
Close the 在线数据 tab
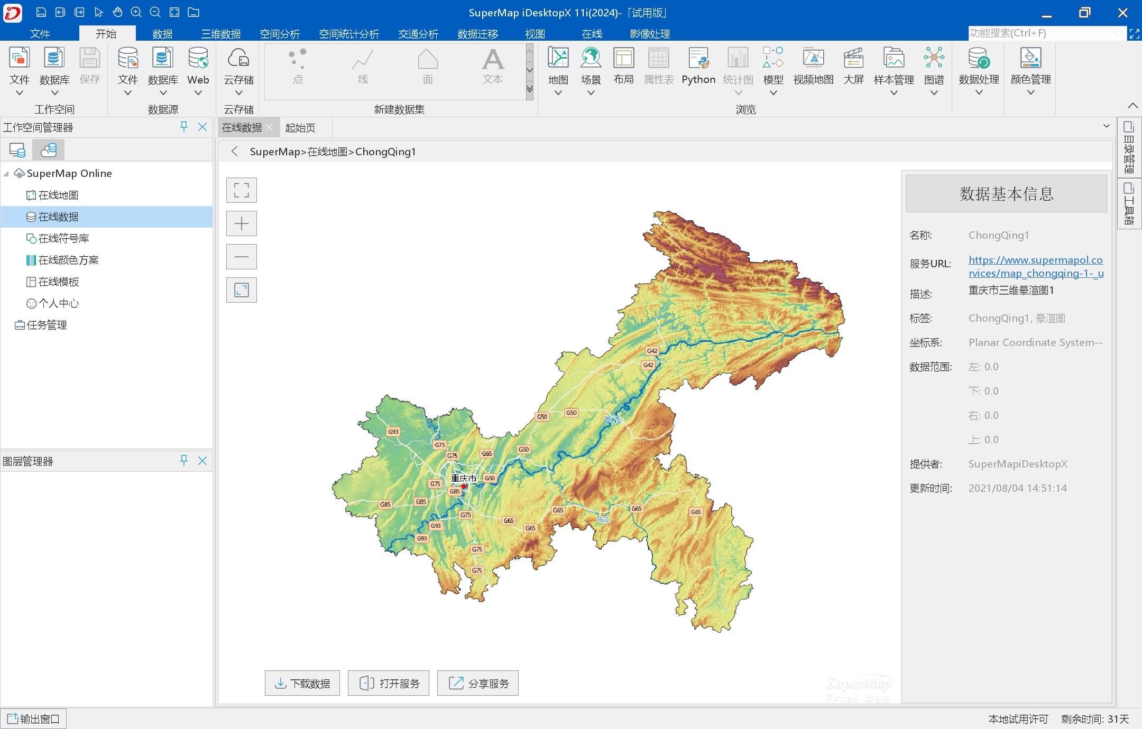pyautogui.click(x=270, y=127)
